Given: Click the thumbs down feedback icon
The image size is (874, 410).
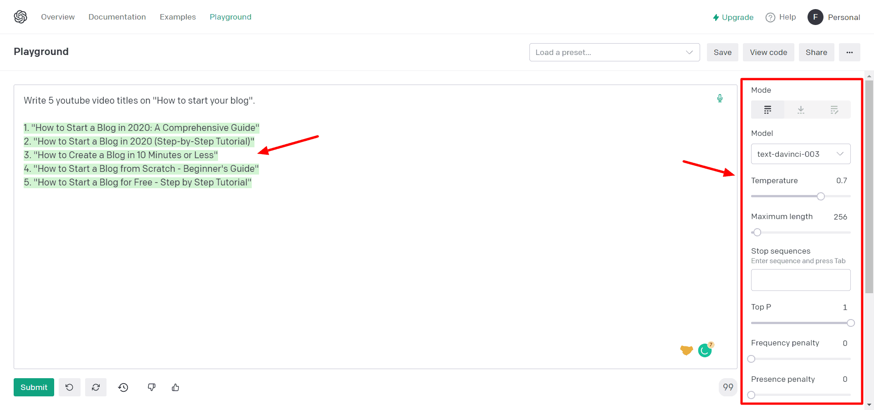Looking at the screenshot, I should pyautogui.click(x=152, y=387).
